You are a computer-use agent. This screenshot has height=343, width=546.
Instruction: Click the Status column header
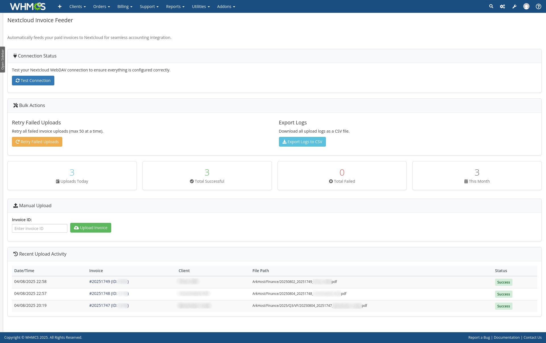coord(501,271)
